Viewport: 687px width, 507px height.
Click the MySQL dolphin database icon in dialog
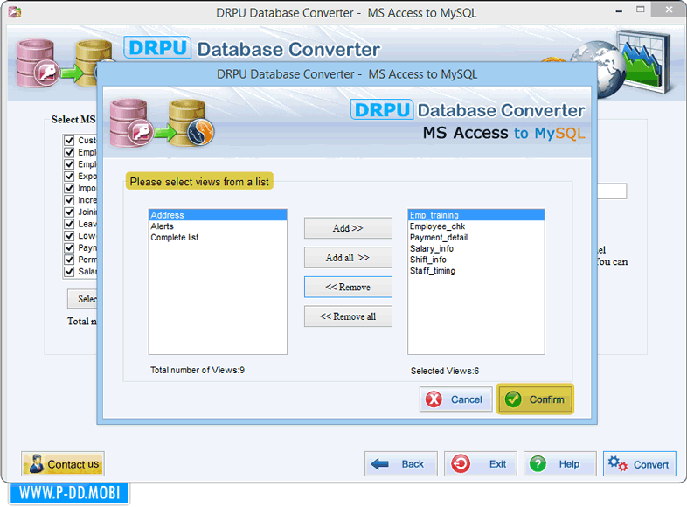191,123
